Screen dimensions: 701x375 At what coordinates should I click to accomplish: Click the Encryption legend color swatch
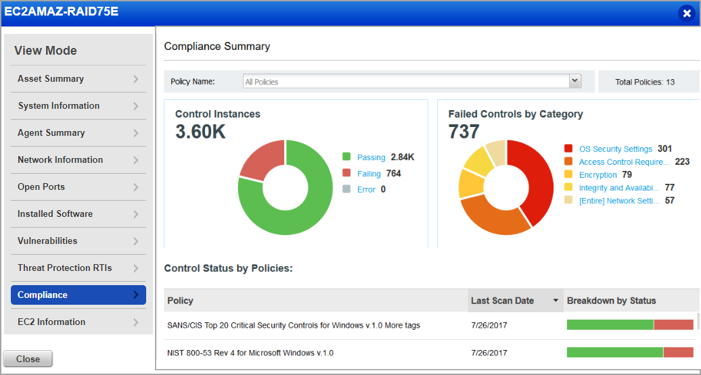[568, 174]
